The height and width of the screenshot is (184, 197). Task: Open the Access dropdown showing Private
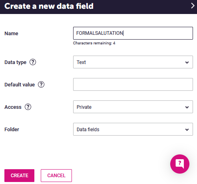click(x=133, y=107)
